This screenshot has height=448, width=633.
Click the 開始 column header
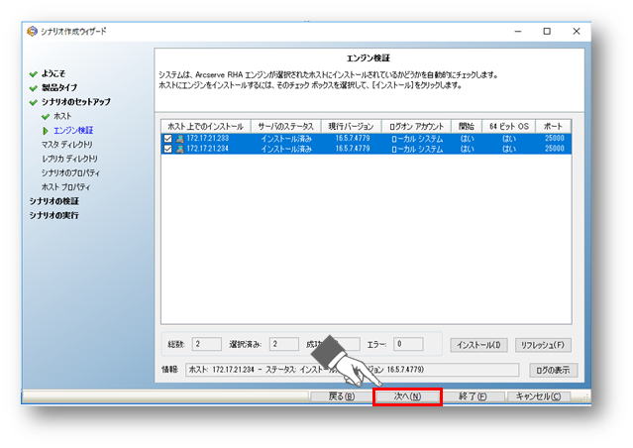pos(467,127)
